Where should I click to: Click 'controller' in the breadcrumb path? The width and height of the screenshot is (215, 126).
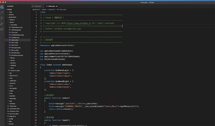click(51, 9)
